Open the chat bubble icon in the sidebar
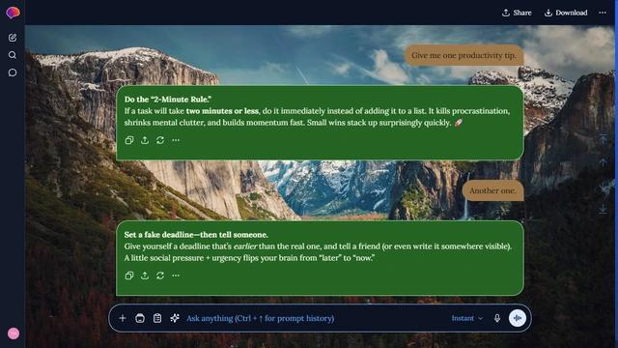This screenshot has width=618, height=348. 13,72
